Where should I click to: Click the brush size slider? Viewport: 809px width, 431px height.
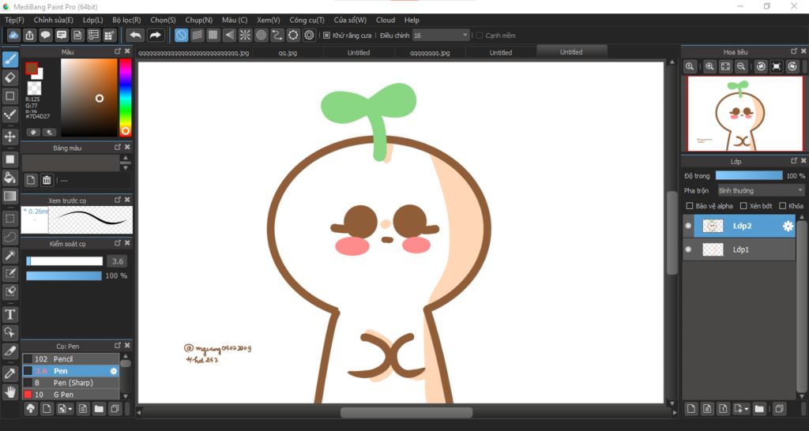click(65, 261)
